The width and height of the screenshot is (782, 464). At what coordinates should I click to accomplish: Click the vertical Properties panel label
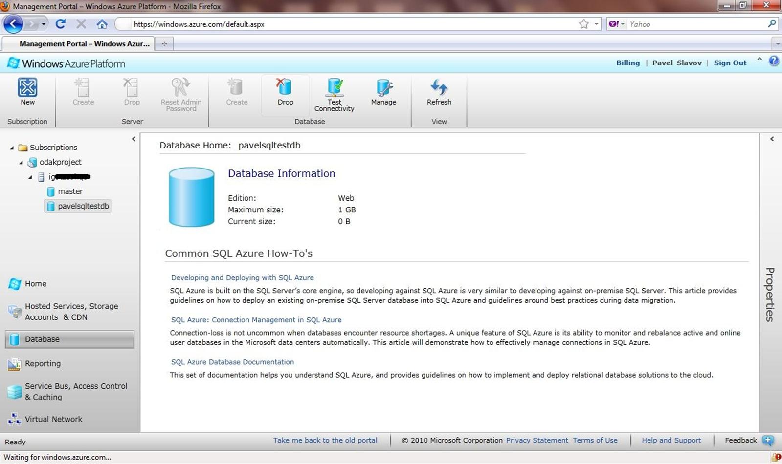tap(770, 295)
